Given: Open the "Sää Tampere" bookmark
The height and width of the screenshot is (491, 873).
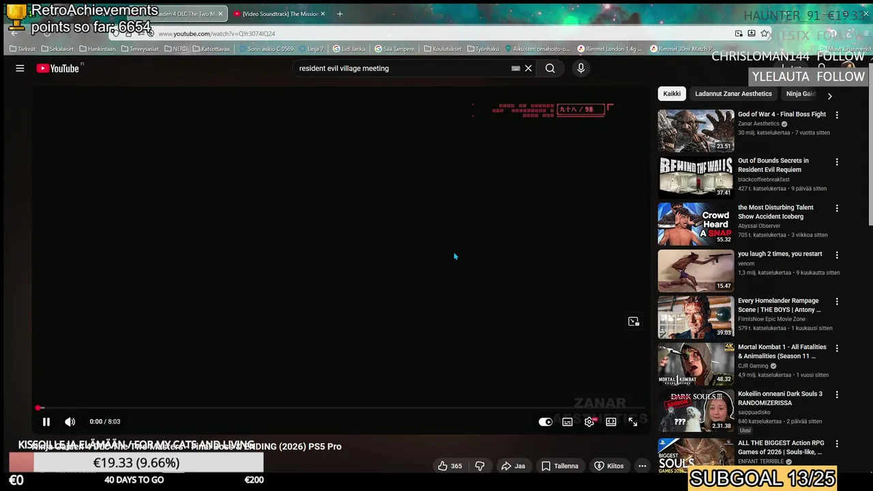Looking at the screenshot, I should point(394,49).
